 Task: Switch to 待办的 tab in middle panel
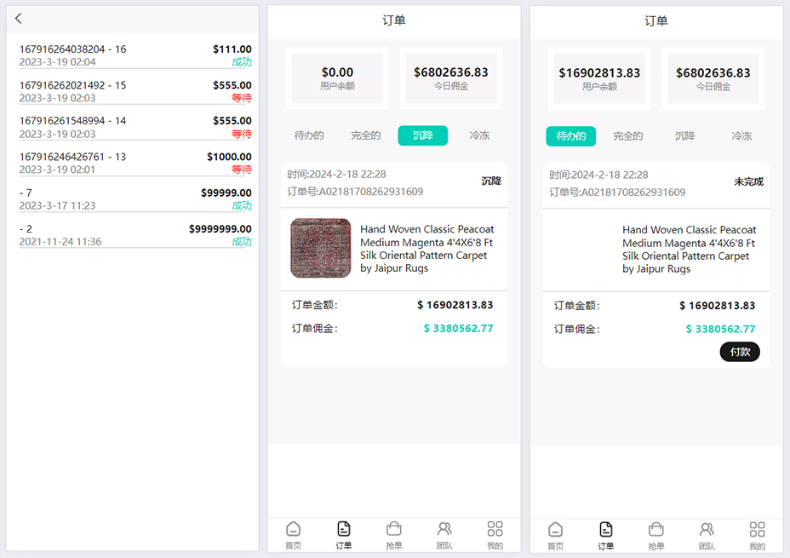[309, 135]
